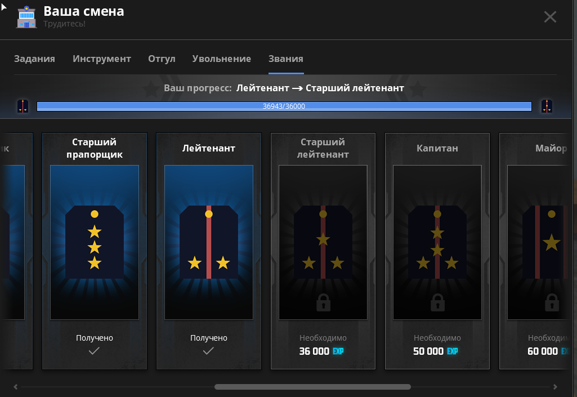Screen dimensions: 577x397
Task: Click the 36943/36000 experience progress bar
Action: 284,106
